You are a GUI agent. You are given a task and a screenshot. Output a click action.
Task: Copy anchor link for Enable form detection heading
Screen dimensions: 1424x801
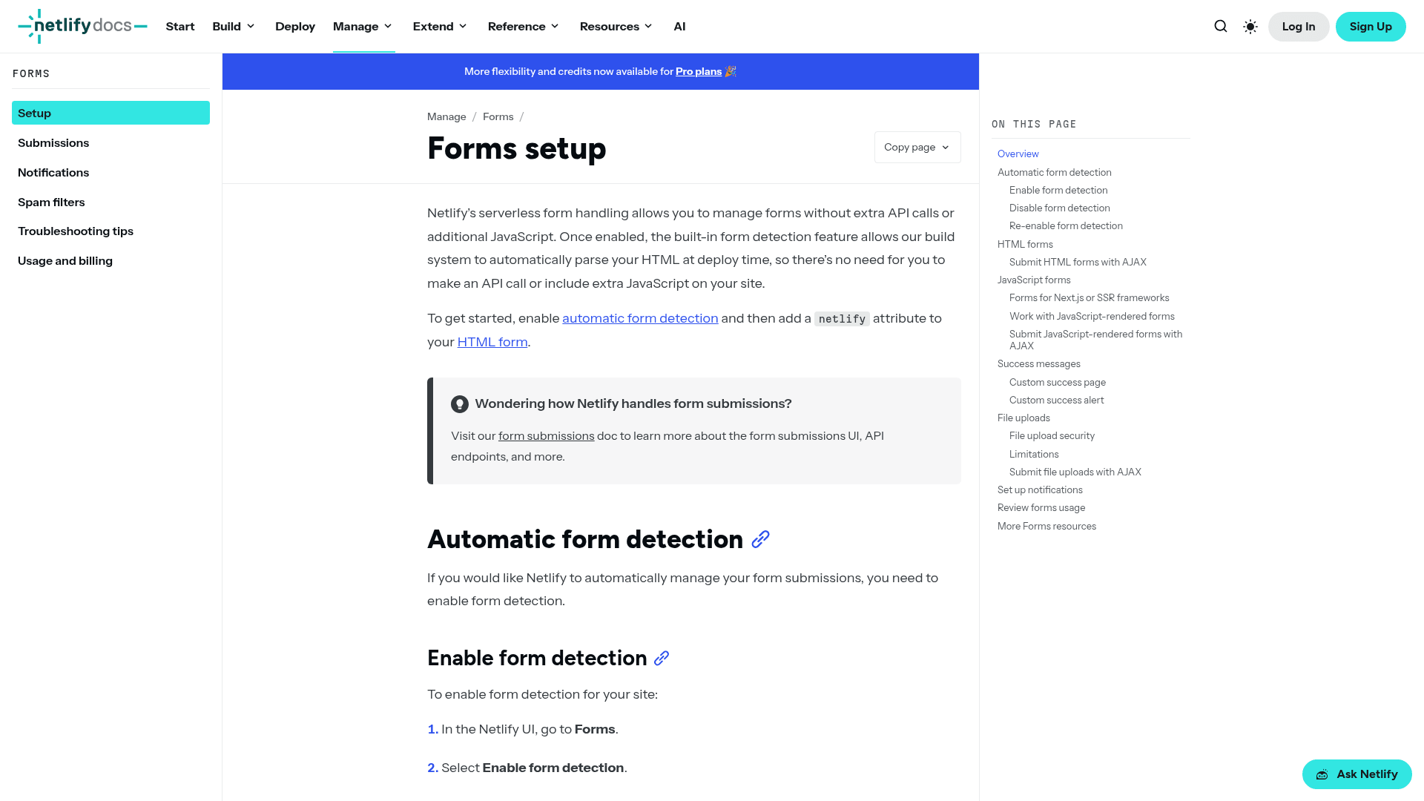(x=662, y=658)
